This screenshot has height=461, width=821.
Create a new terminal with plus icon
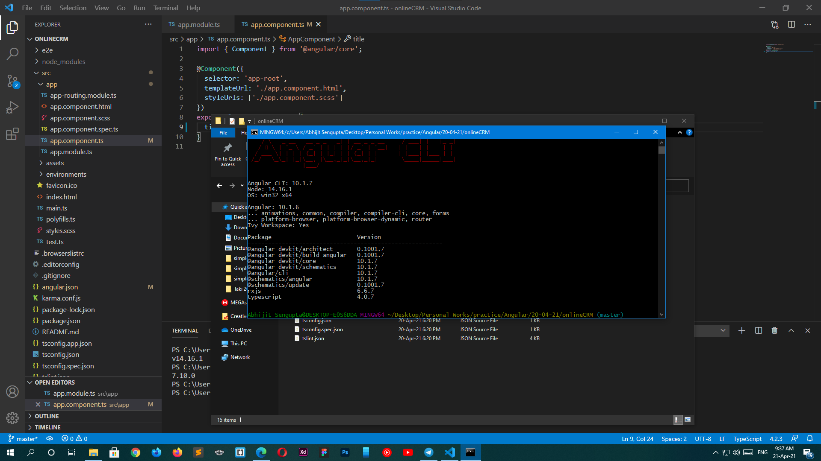(742, 330)
